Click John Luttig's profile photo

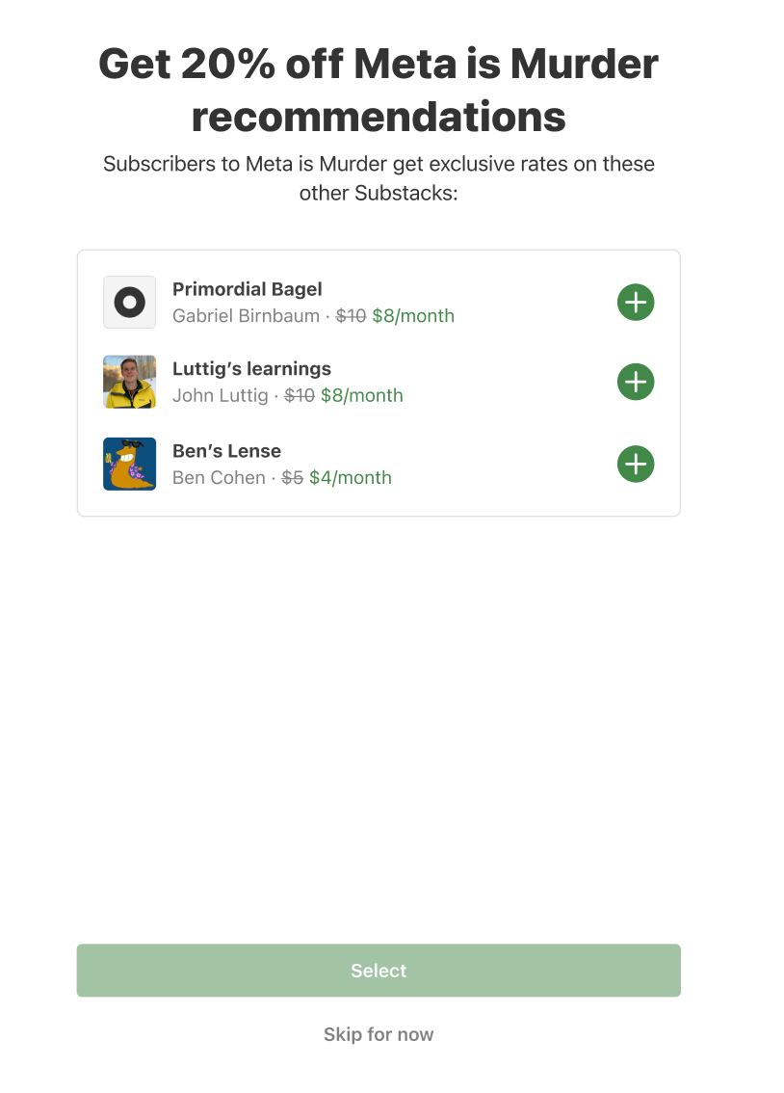pyautogui.click(x=129, y=382)
